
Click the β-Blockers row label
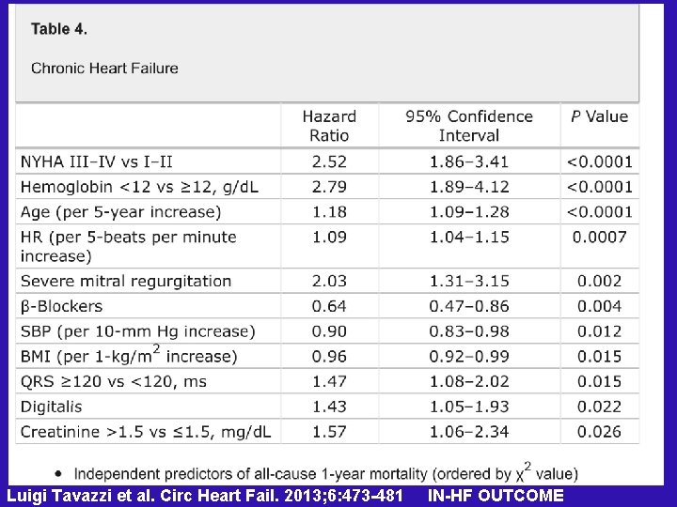point(62,306)
